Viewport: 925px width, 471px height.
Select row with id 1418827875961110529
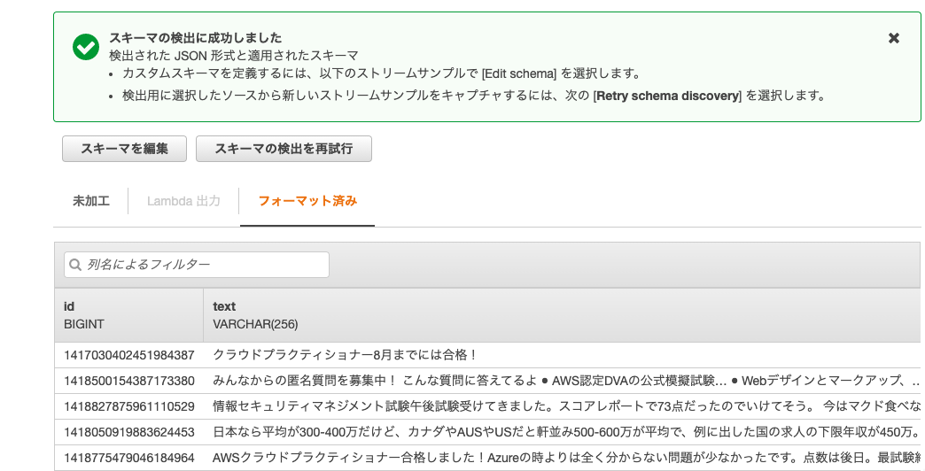pyautogui.click(x=488, y=406)
